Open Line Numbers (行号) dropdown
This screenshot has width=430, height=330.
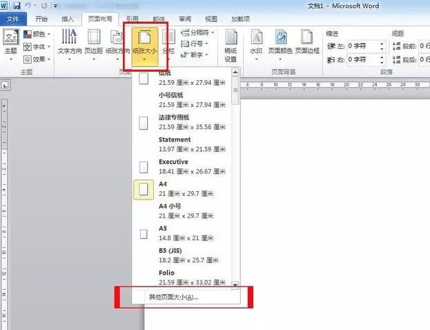tap(195, 43)
